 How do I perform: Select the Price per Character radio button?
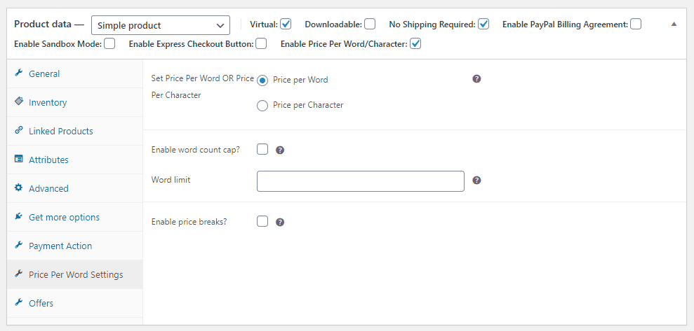(x=262, y=106)
